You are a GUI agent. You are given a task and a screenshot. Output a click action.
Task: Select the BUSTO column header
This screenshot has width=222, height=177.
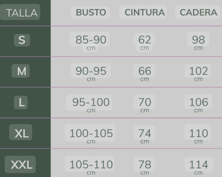tap(91, 13)
